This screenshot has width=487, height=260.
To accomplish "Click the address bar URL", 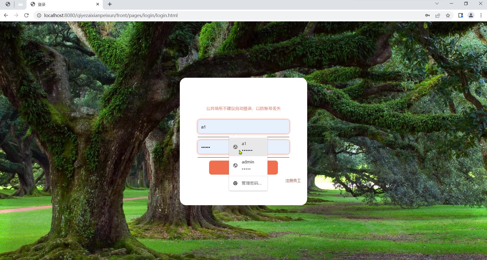I will [111, 16].
